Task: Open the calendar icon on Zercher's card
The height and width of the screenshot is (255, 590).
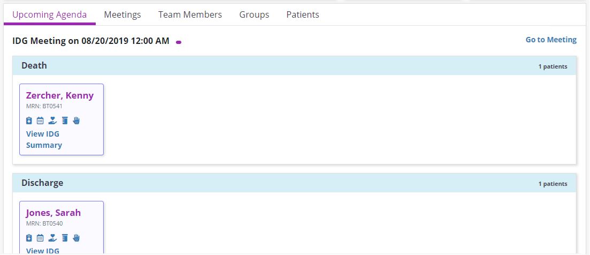Action: point(40,121)
